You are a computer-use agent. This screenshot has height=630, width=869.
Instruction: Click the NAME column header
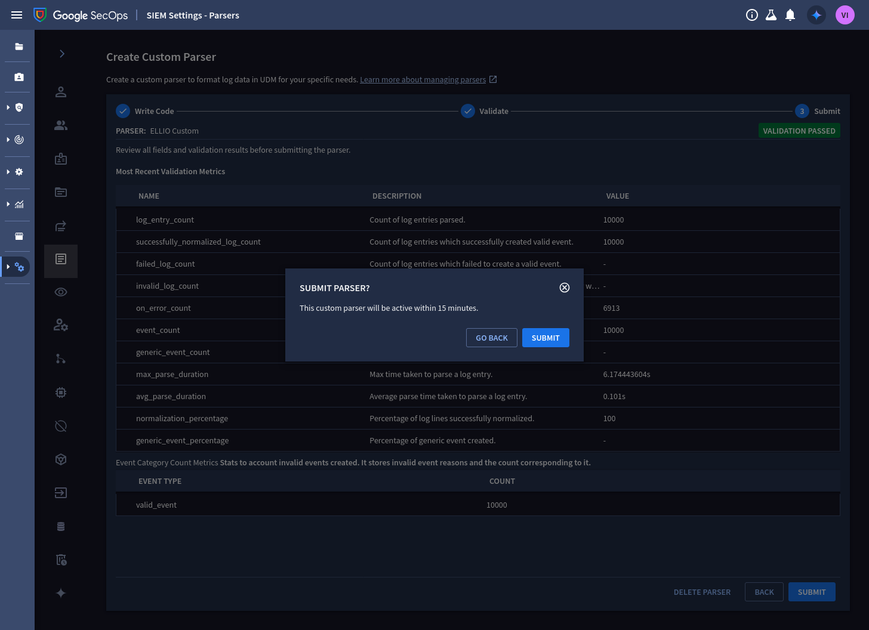(x=149, y=196)
